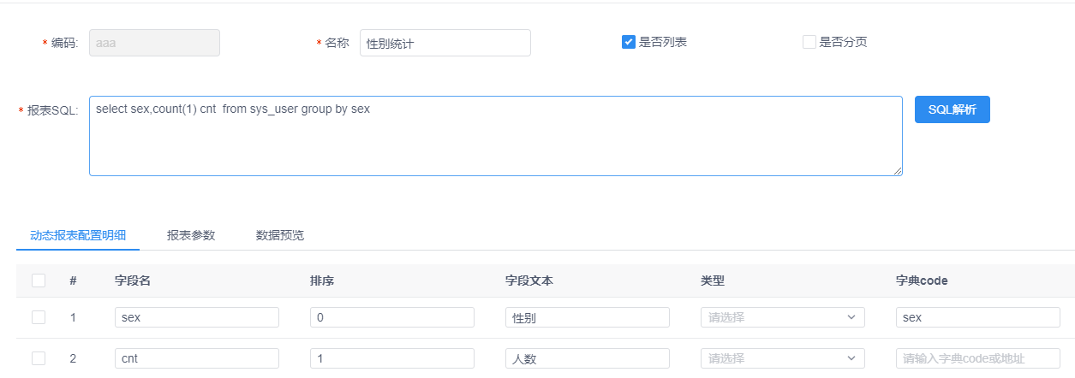
Task: Switch to the 报表参数 tab
Action: (191, 235)
